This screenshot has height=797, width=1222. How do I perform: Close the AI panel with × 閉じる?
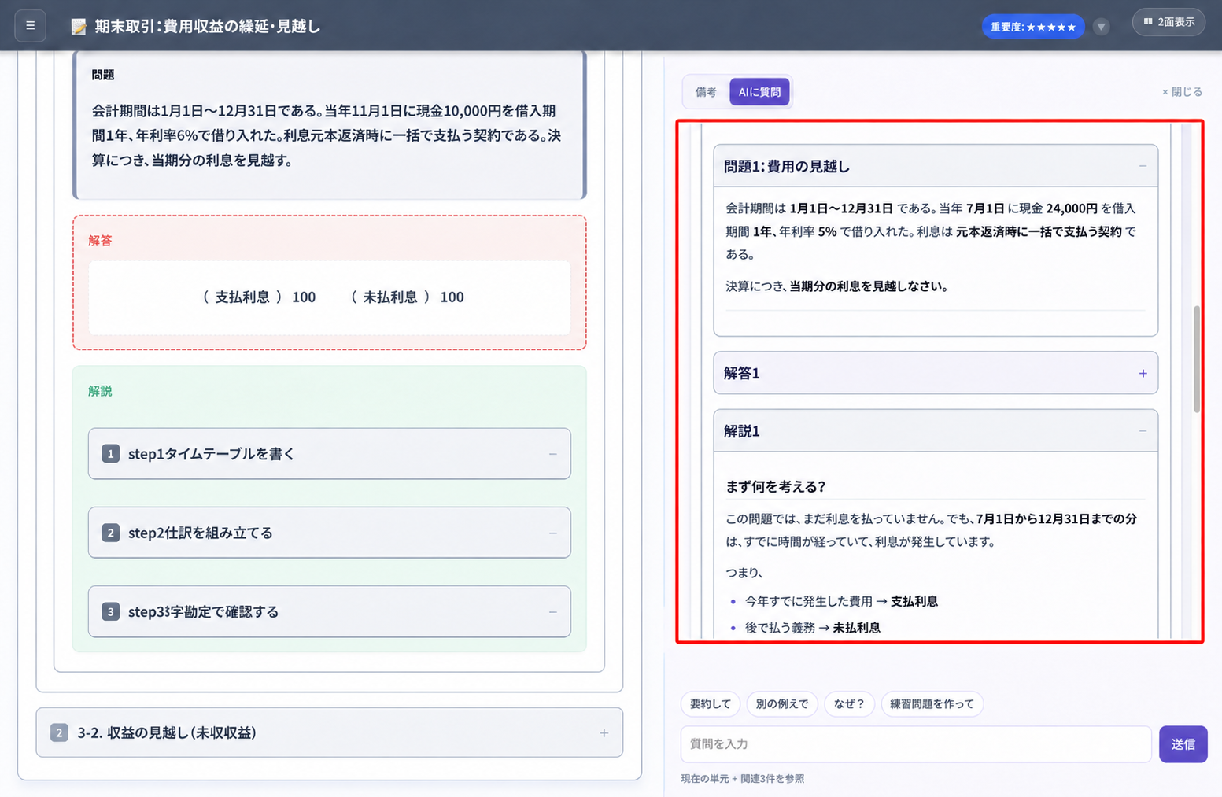(x=1182, y=92)
